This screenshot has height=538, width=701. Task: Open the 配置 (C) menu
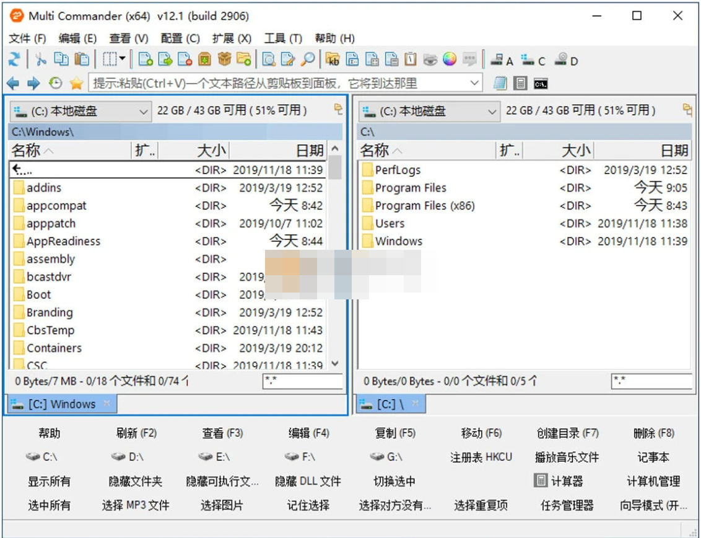(x=180, y=38)
